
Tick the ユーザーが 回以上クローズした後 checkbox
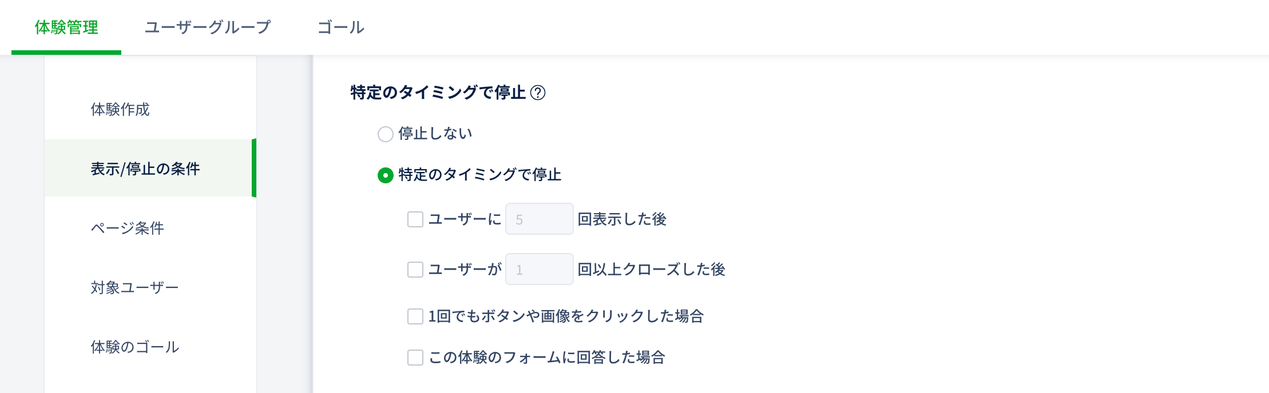coord(415,270)
